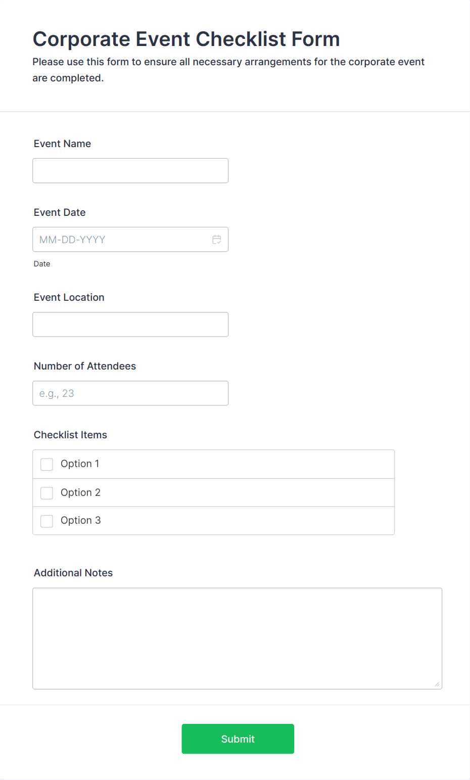Viewport: 470px width, 780px height.
Task: Click the Corporate Event Checklist Form title
Action: [186, 39]
